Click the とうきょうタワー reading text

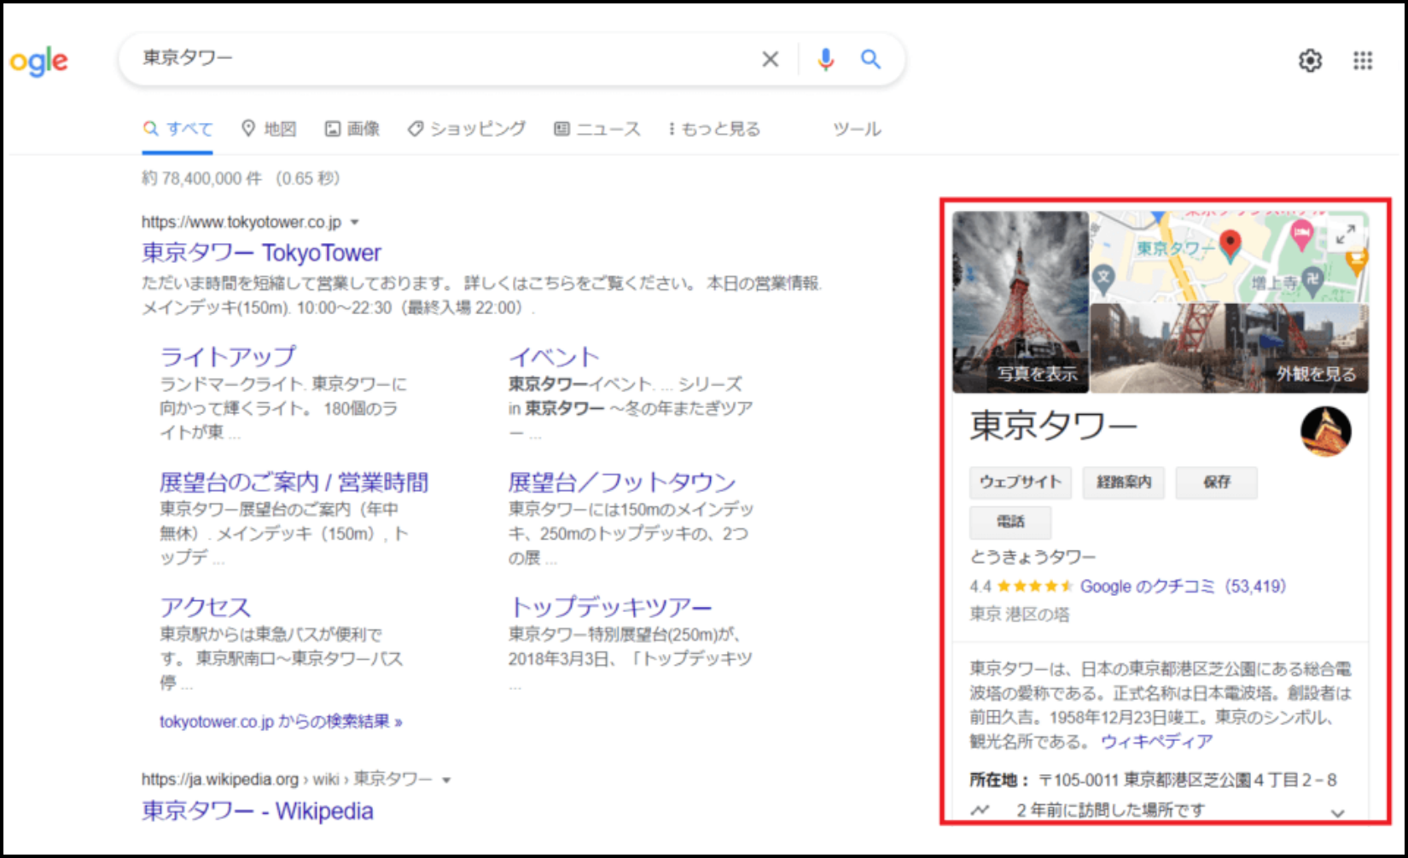1033,557
